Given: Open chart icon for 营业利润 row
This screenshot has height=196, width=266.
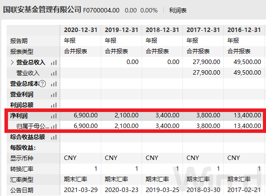Looking at the screenshot, I should (x=54, y=94).
